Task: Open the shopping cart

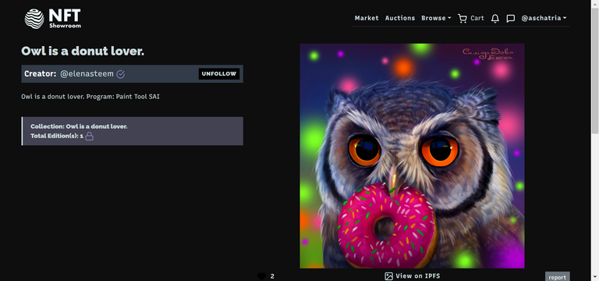Action: point(470,19)
